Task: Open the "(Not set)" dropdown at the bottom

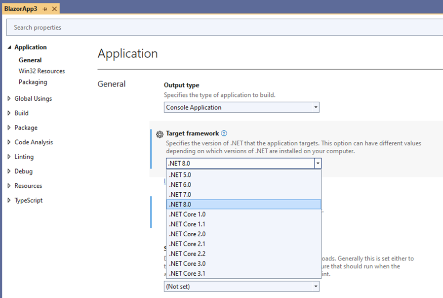Action: click(315, 286)
